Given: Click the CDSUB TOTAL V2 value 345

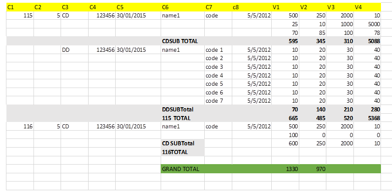Looking at the screenshot, I should pyautogui.click(x=313, y=41).
